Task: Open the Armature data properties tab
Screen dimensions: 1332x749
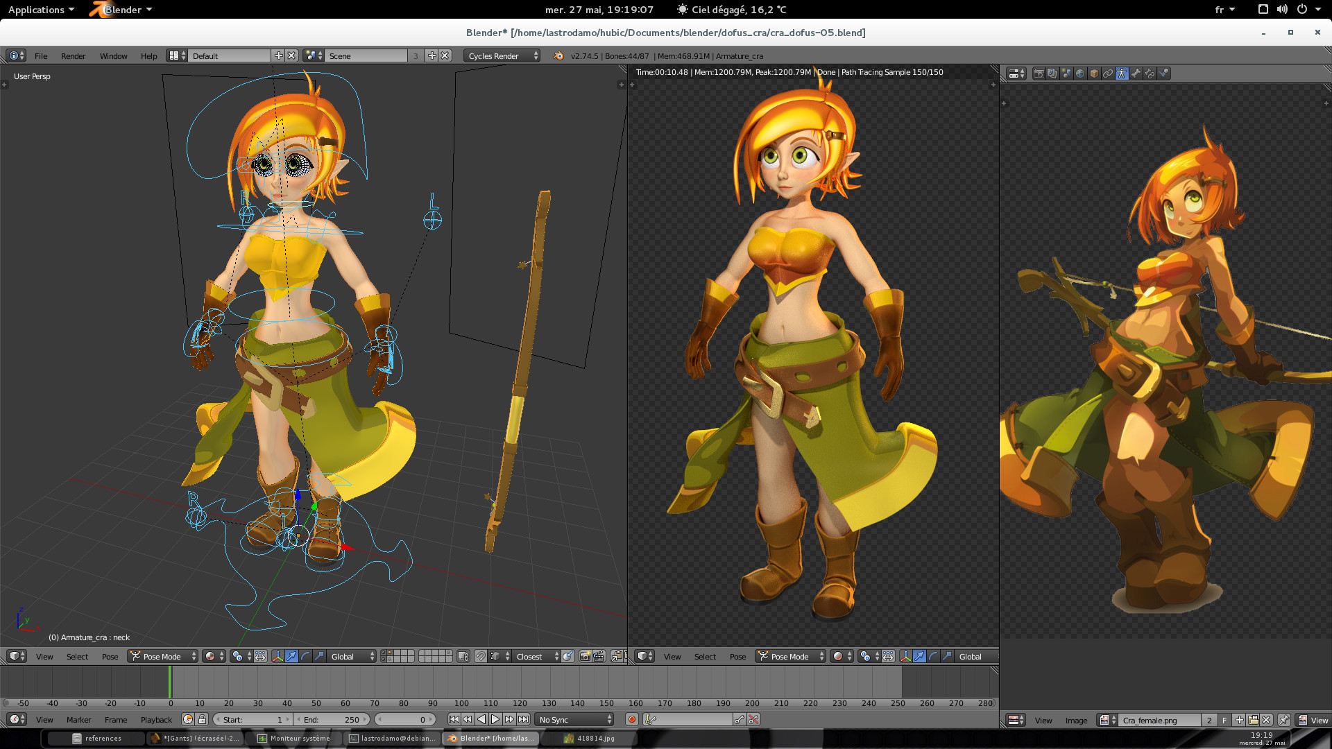Action: 1122,74
